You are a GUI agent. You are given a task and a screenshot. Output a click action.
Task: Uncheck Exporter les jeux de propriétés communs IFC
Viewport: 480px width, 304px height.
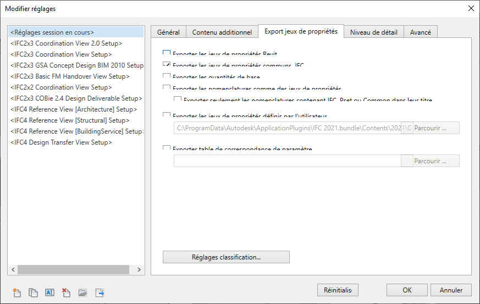click(167, 64)
